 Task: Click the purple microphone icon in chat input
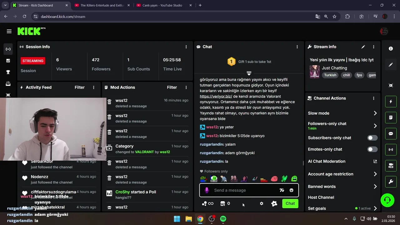click(207, 190)
